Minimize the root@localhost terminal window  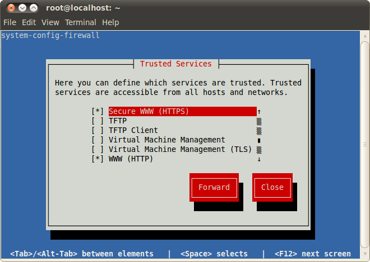point(21,8)
